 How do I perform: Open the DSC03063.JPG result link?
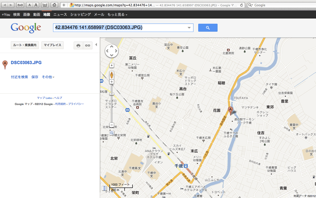point(26,63)
